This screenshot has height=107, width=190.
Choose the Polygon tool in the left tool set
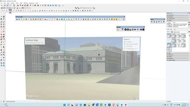tap(4, 27)
